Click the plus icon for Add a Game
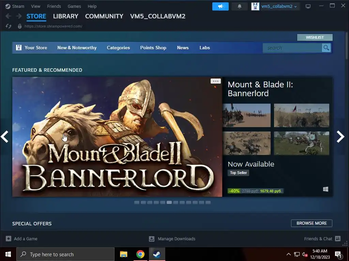349x261 pixels. (9, 239)
